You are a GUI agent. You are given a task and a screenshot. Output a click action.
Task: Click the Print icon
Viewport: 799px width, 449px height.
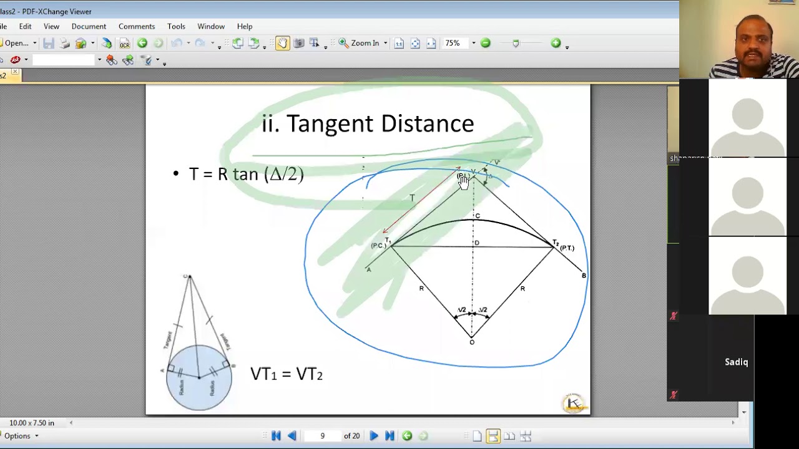pos(64,43)
